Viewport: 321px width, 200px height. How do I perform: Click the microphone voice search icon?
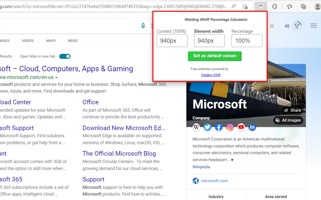point(143,26)
